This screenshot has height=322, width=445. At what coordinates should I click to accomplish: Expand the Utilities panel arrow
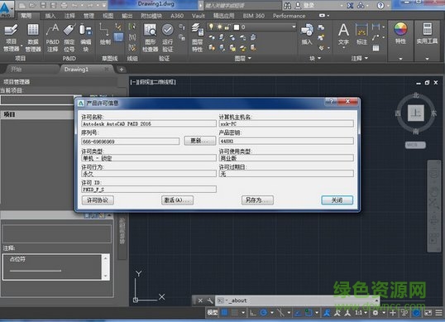[427, 59]
